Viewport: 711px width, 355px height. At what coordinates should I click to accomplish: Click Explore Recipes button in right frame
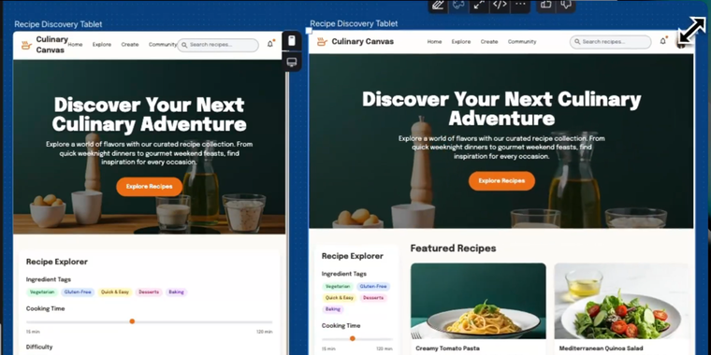(501, 180)
